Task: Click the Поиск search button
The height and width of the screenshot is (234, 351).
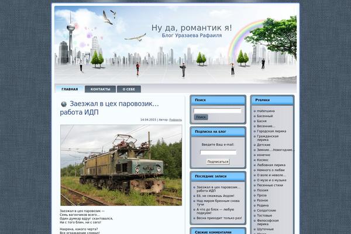Action: pyautogui.click(x=201, y=117)
